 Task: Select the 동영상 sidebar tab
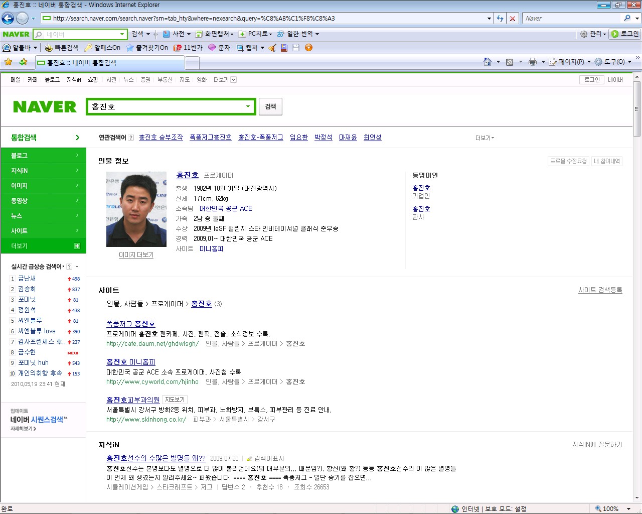43,201
